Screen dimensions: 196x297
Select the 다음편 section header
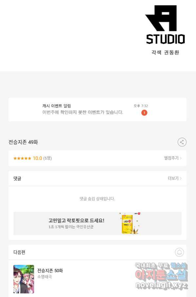tap(19, 252)
